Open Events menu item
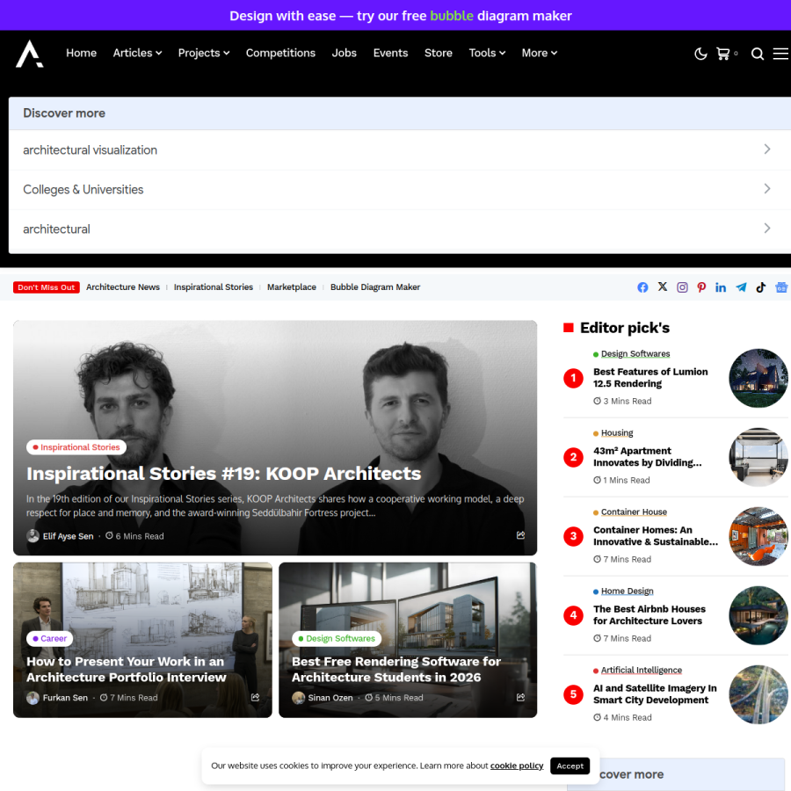The width and height of the screenshot is (791, 791). click(x=390, y=53)
